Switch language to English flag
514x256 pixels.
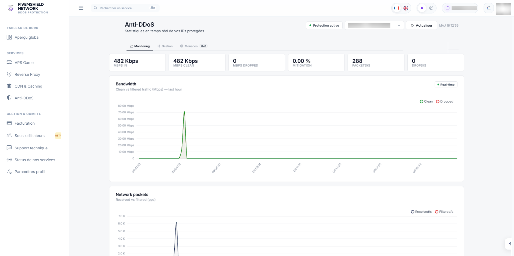coord(406,8)
